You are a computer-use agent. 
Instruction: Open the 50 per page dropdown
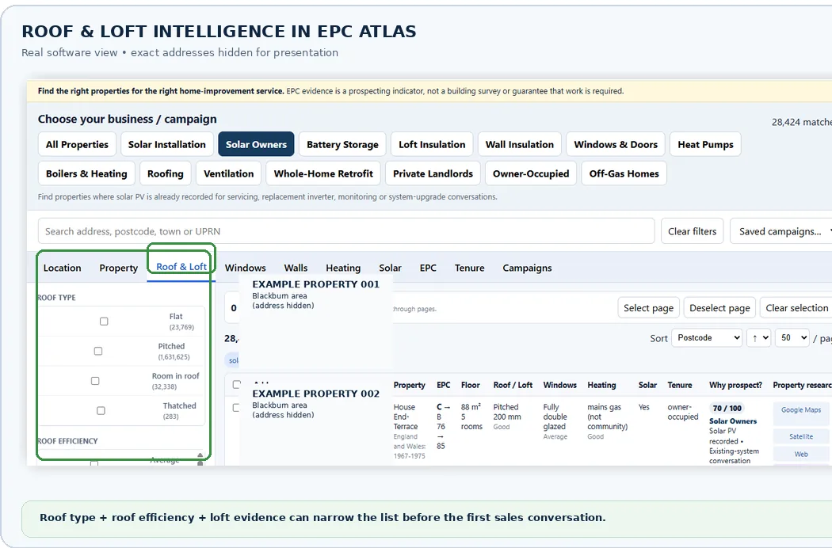792,338
